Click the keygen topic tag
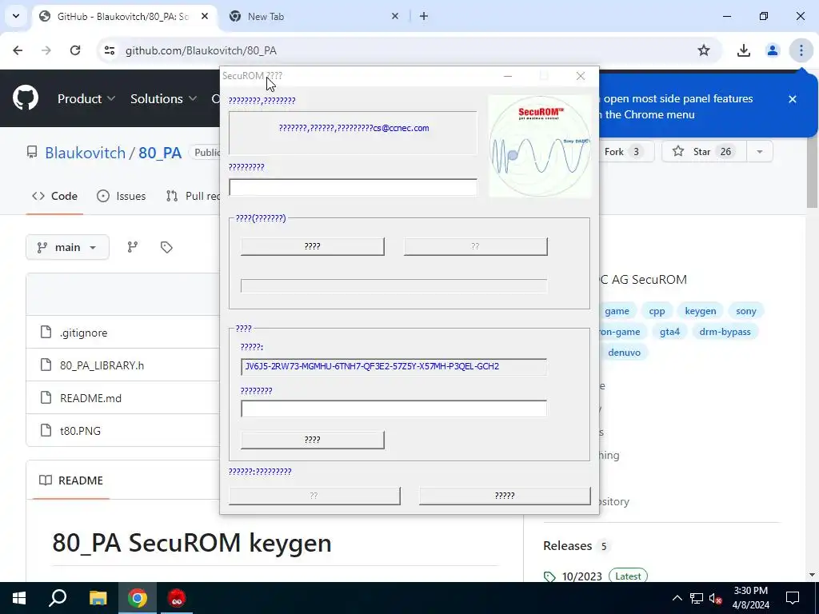Viewport: 819px width, 614px height. [700, 311]
